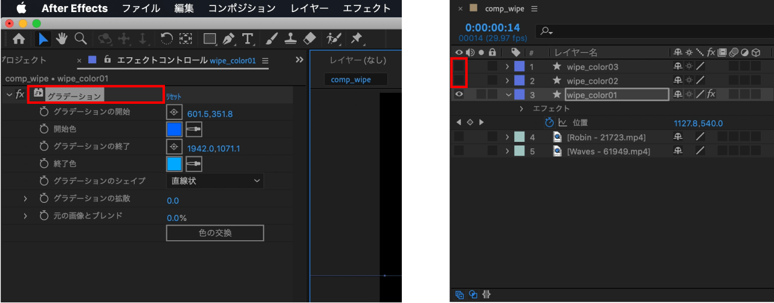Select the Rectangle shape tool
774x303 pixels.
[x=210, y=39]
